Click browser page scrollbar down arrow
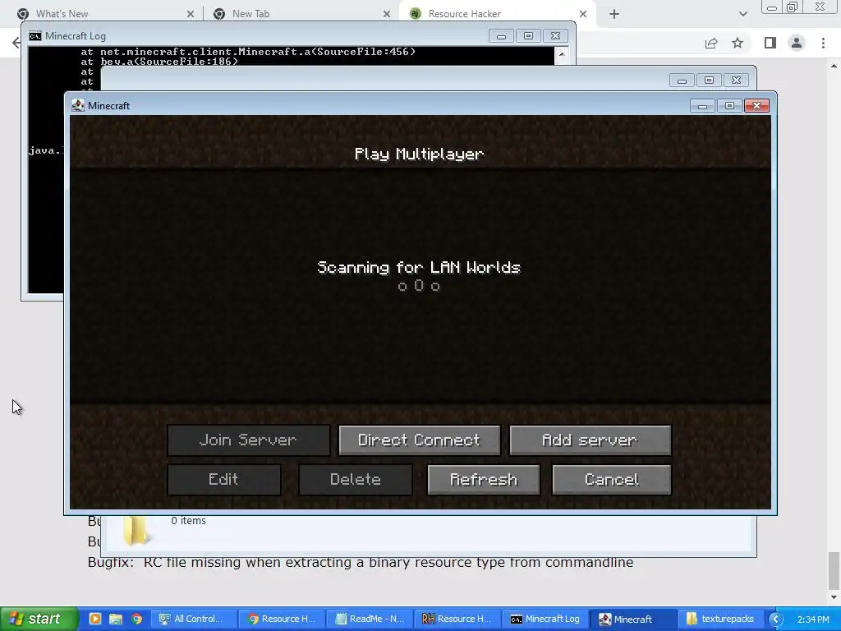 (834, 597)
